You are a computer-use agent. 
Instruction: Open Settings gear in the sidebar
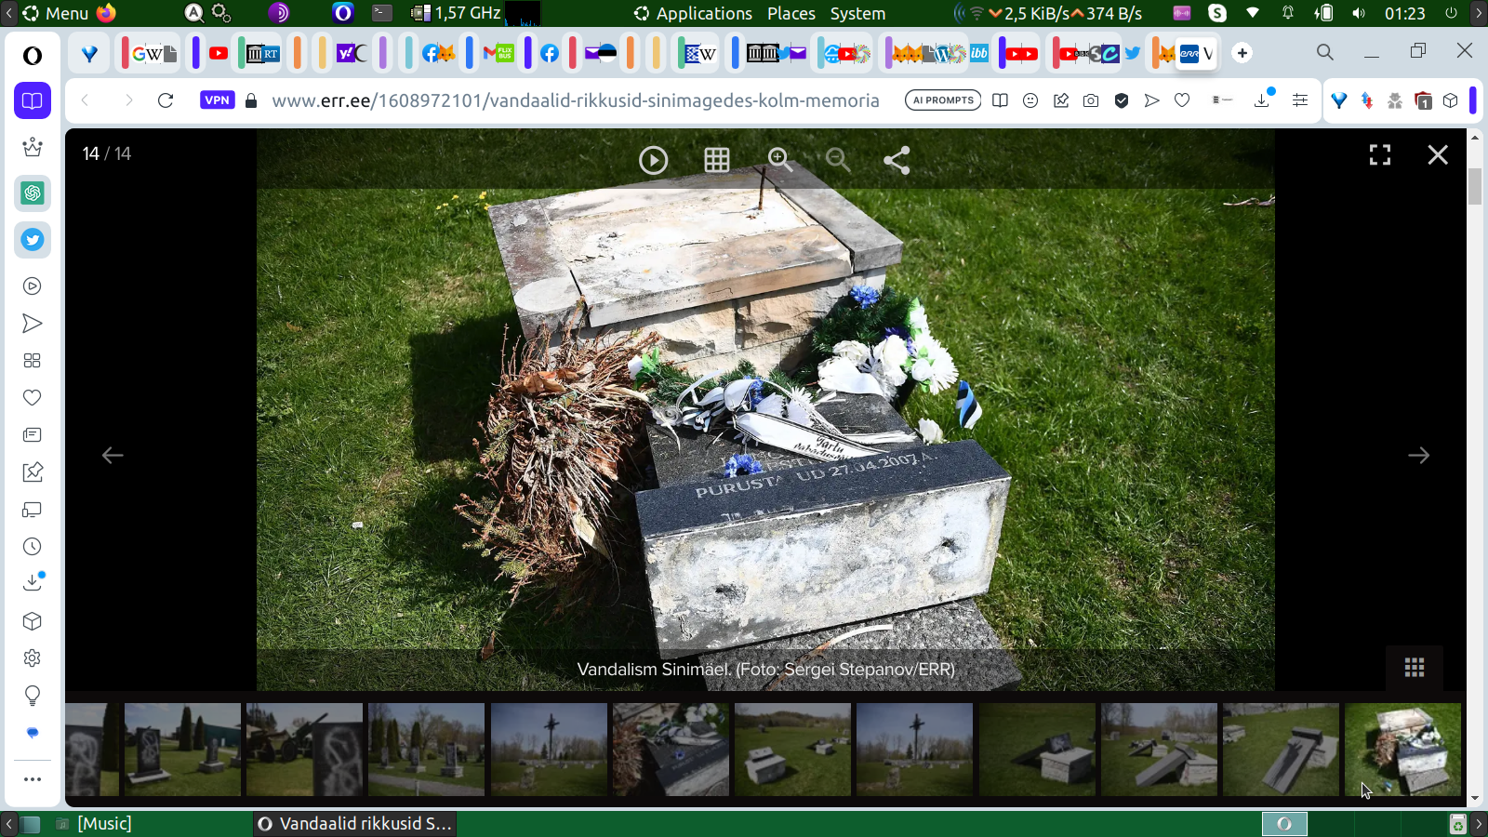[33, 658]
